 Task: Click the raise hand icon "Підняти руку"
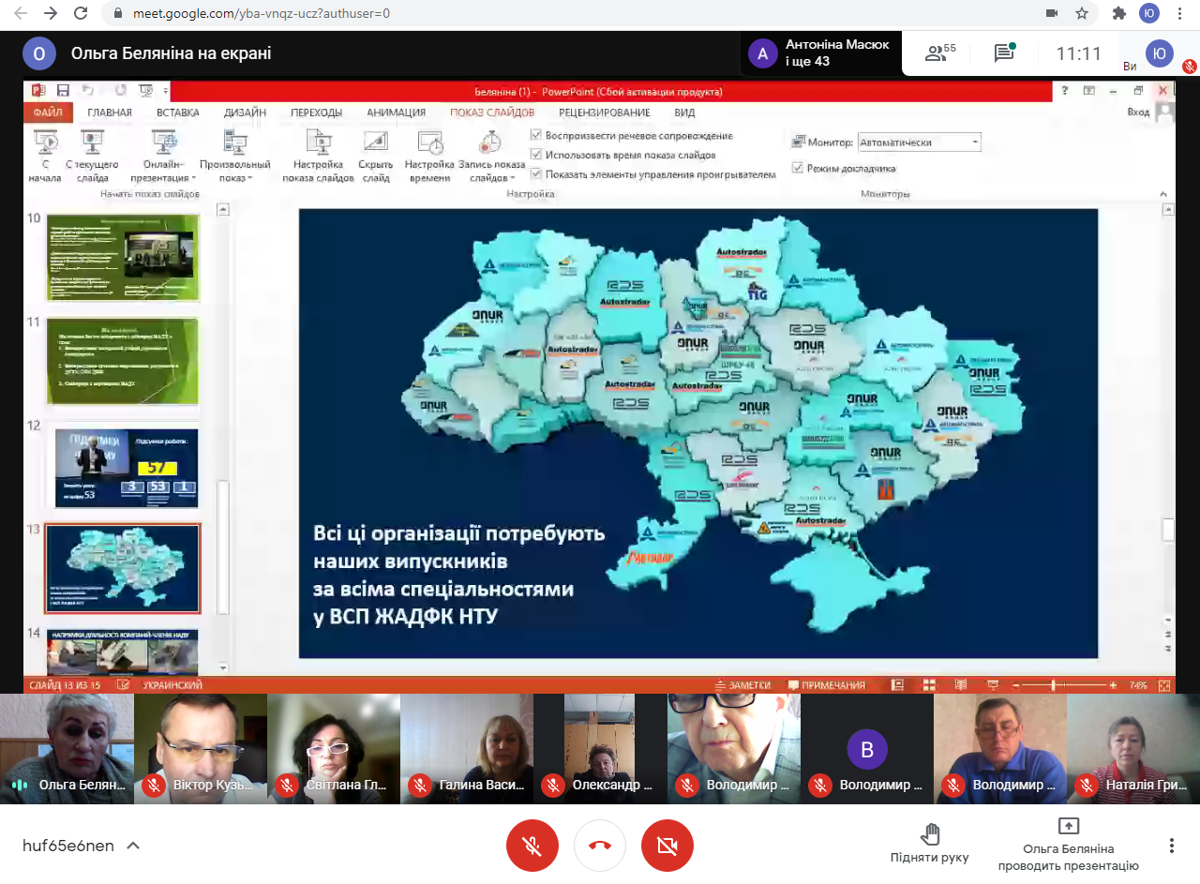pos(930,833)
